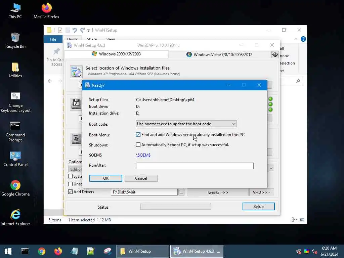Toggle the Syste... checkbox under Options

pyautogui.click(x=71, y=176)
